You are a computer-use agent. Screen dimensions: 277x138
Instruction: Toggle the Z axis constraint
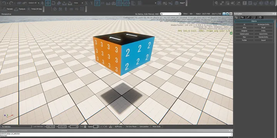coord(97,3)
